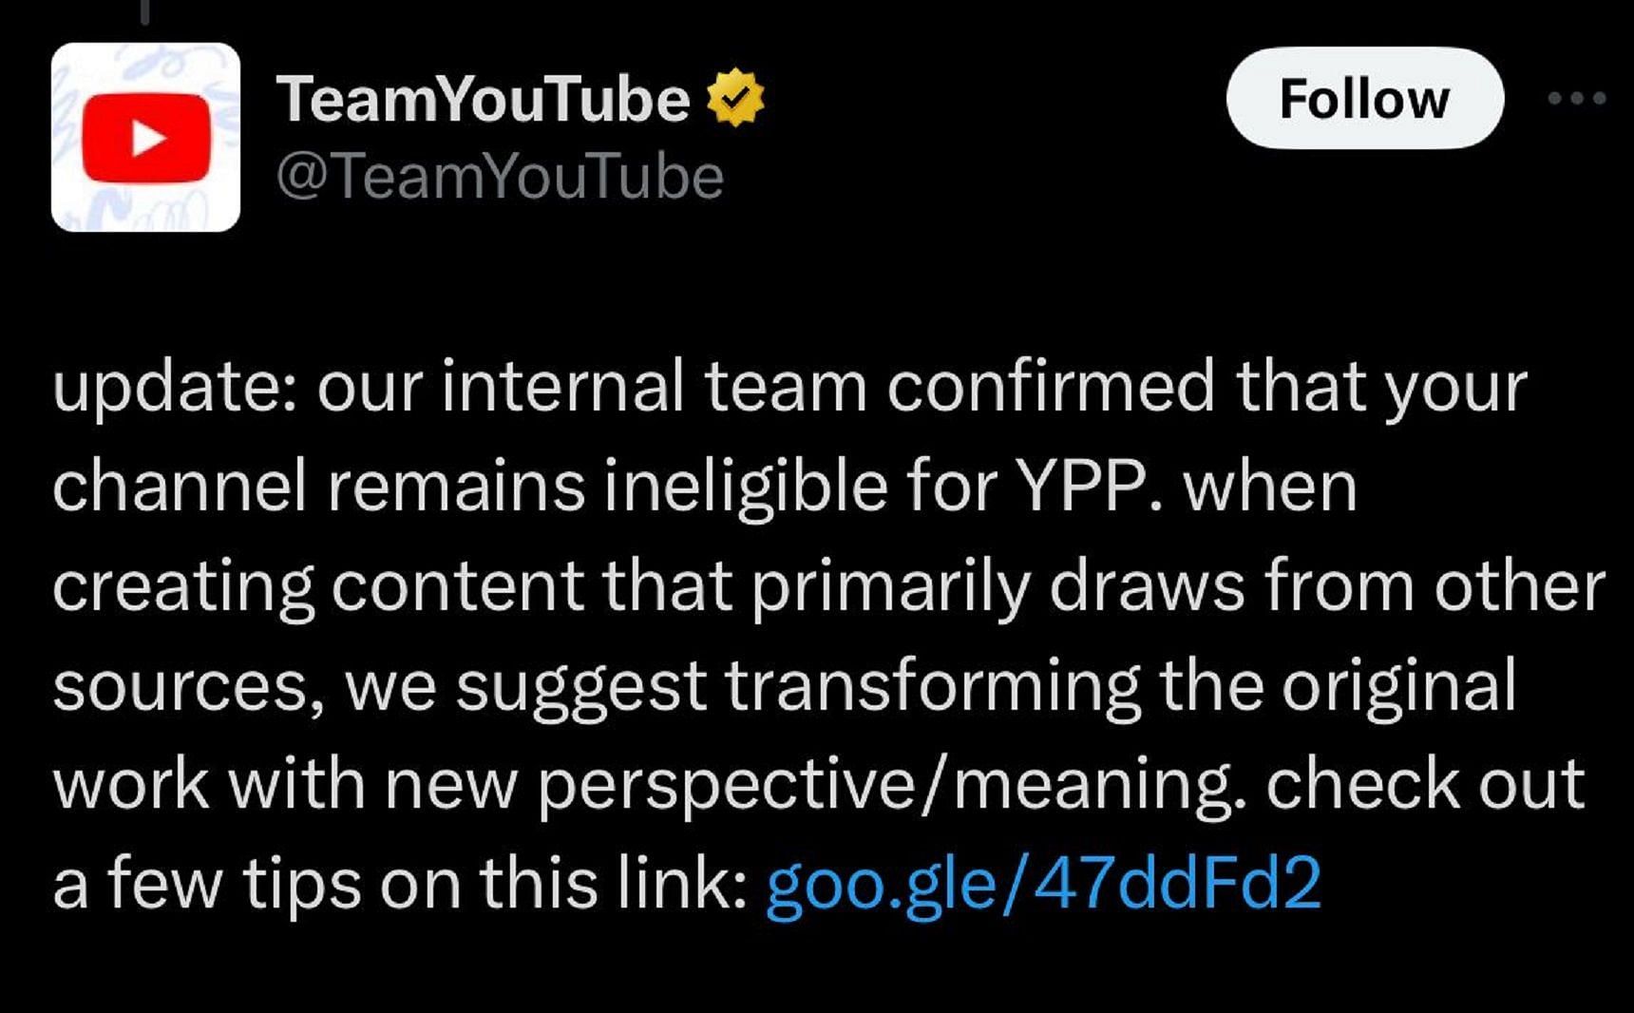Click the red YouTube play logo

tap(145, 138)
